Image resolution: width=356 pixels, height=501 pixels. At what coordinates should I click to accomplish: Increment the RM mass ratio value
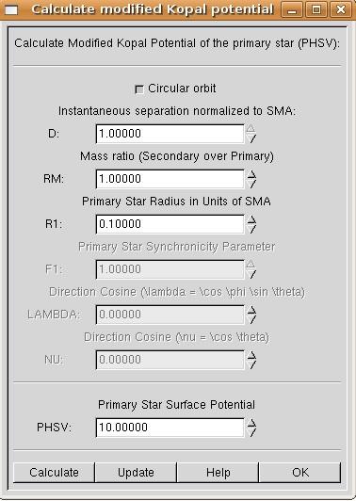[x=251, y=174]
